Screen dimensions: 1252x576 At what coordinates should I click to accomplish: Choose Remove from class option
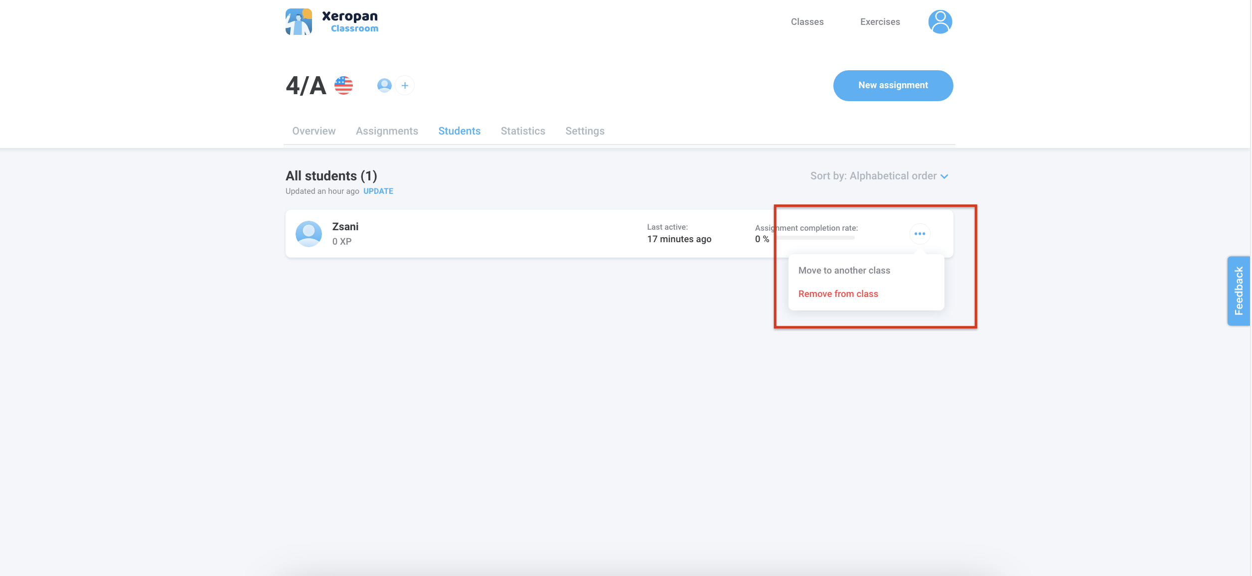[x=838, y=294]
